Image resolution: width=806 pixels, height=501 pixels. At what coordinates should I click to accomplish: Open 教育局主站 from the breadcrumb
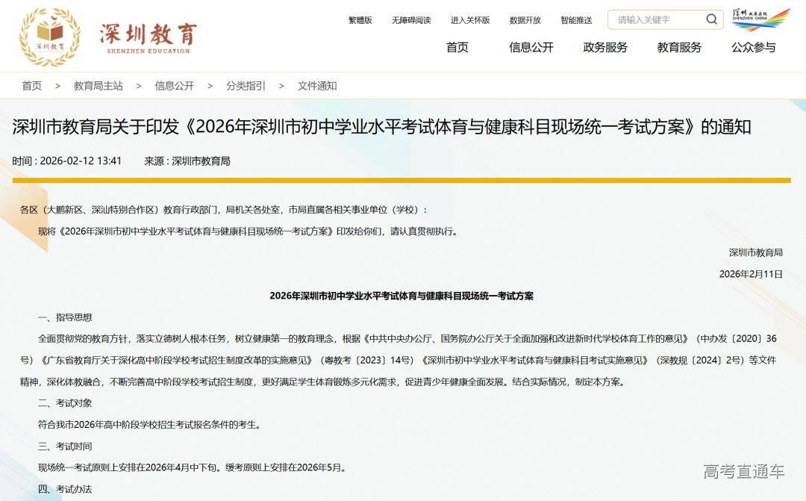96,86
